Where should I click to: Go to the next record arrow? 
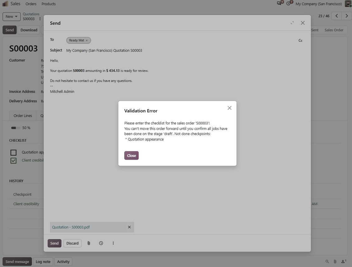[x=347, y=16]
